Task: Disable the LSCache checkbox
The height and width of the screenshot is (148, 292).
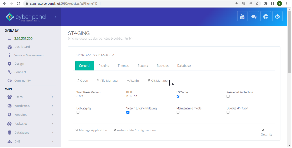Action: [178, 96]
